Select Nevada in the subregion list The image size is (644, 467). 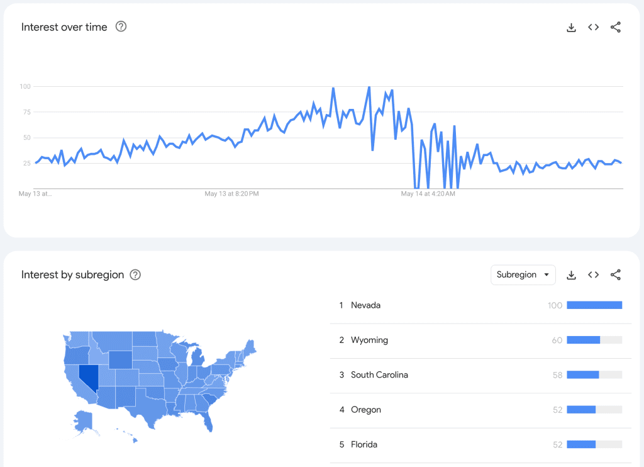(365, 305)
